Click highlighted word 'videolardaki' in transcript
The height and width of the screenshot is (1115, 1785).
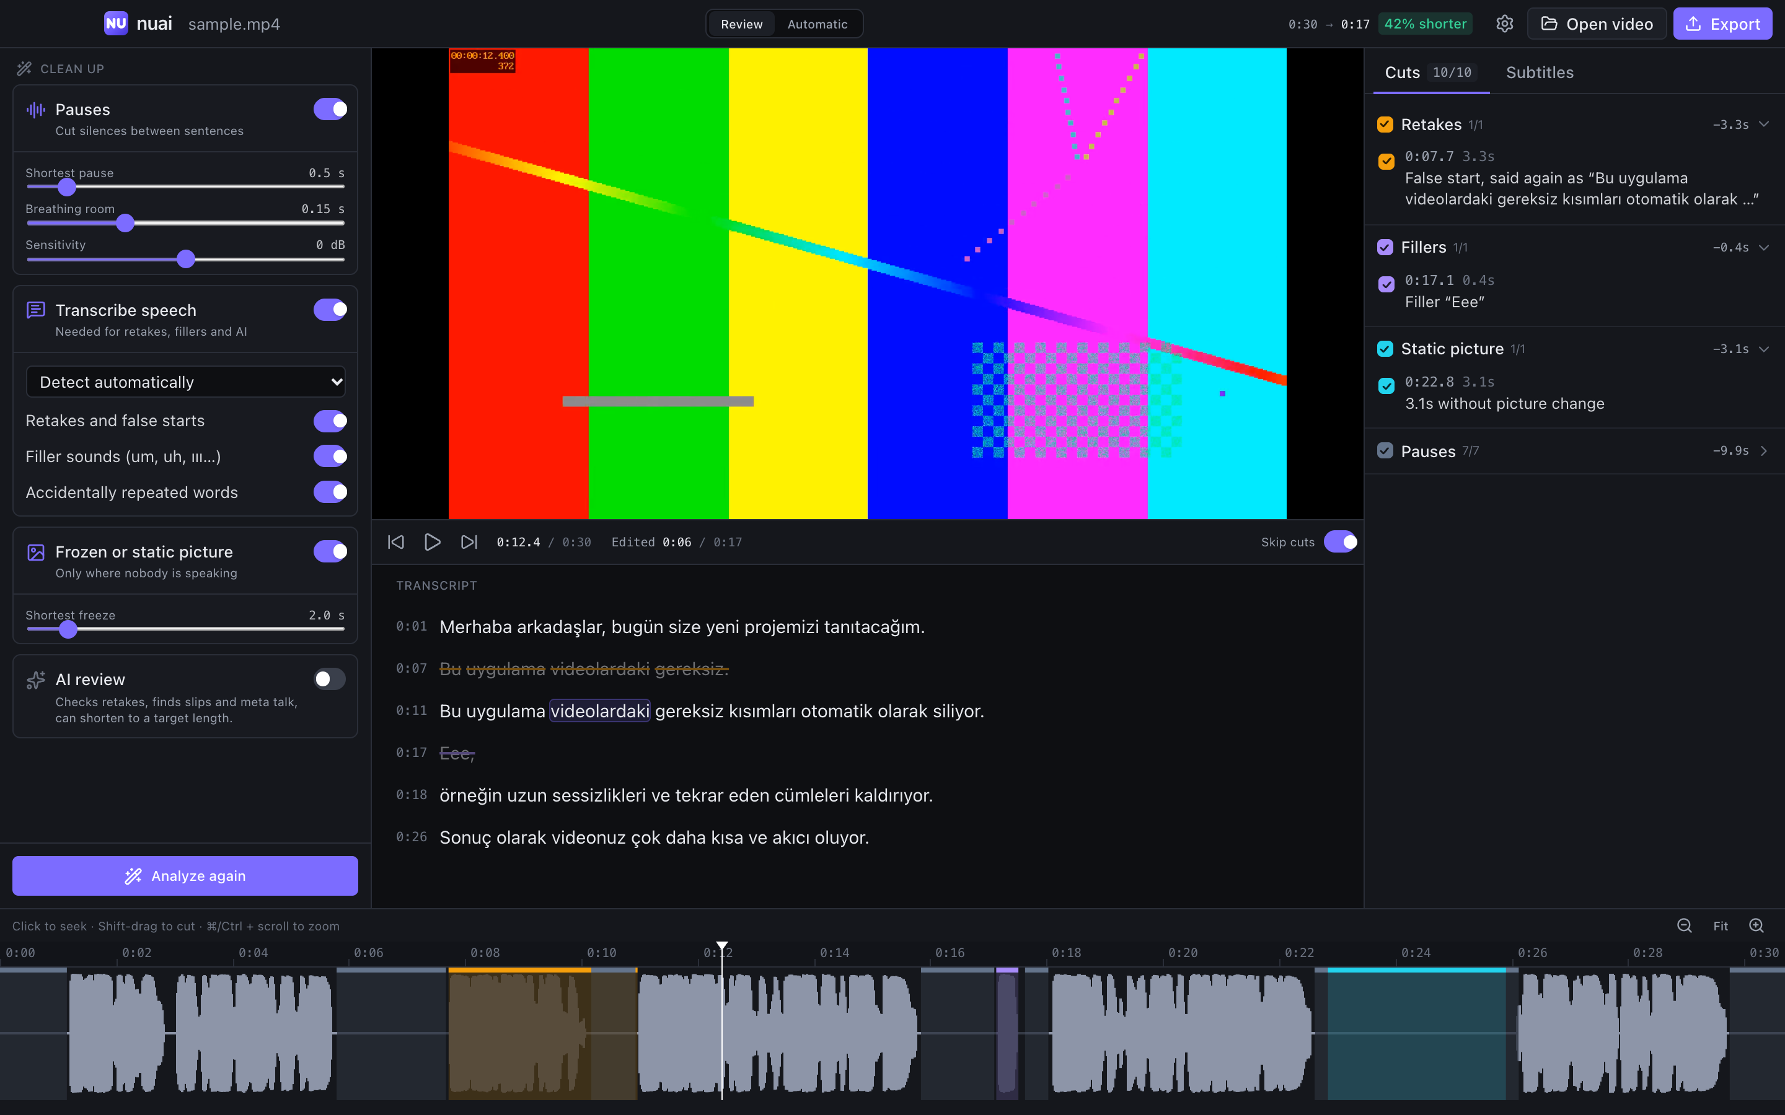[x=600, y=711]
